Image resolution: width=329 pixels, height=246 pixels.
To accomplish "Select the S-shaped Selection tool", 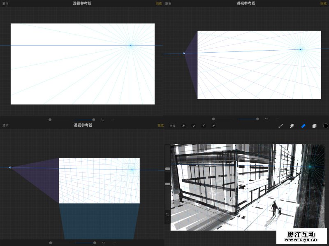I will (203, 126).
